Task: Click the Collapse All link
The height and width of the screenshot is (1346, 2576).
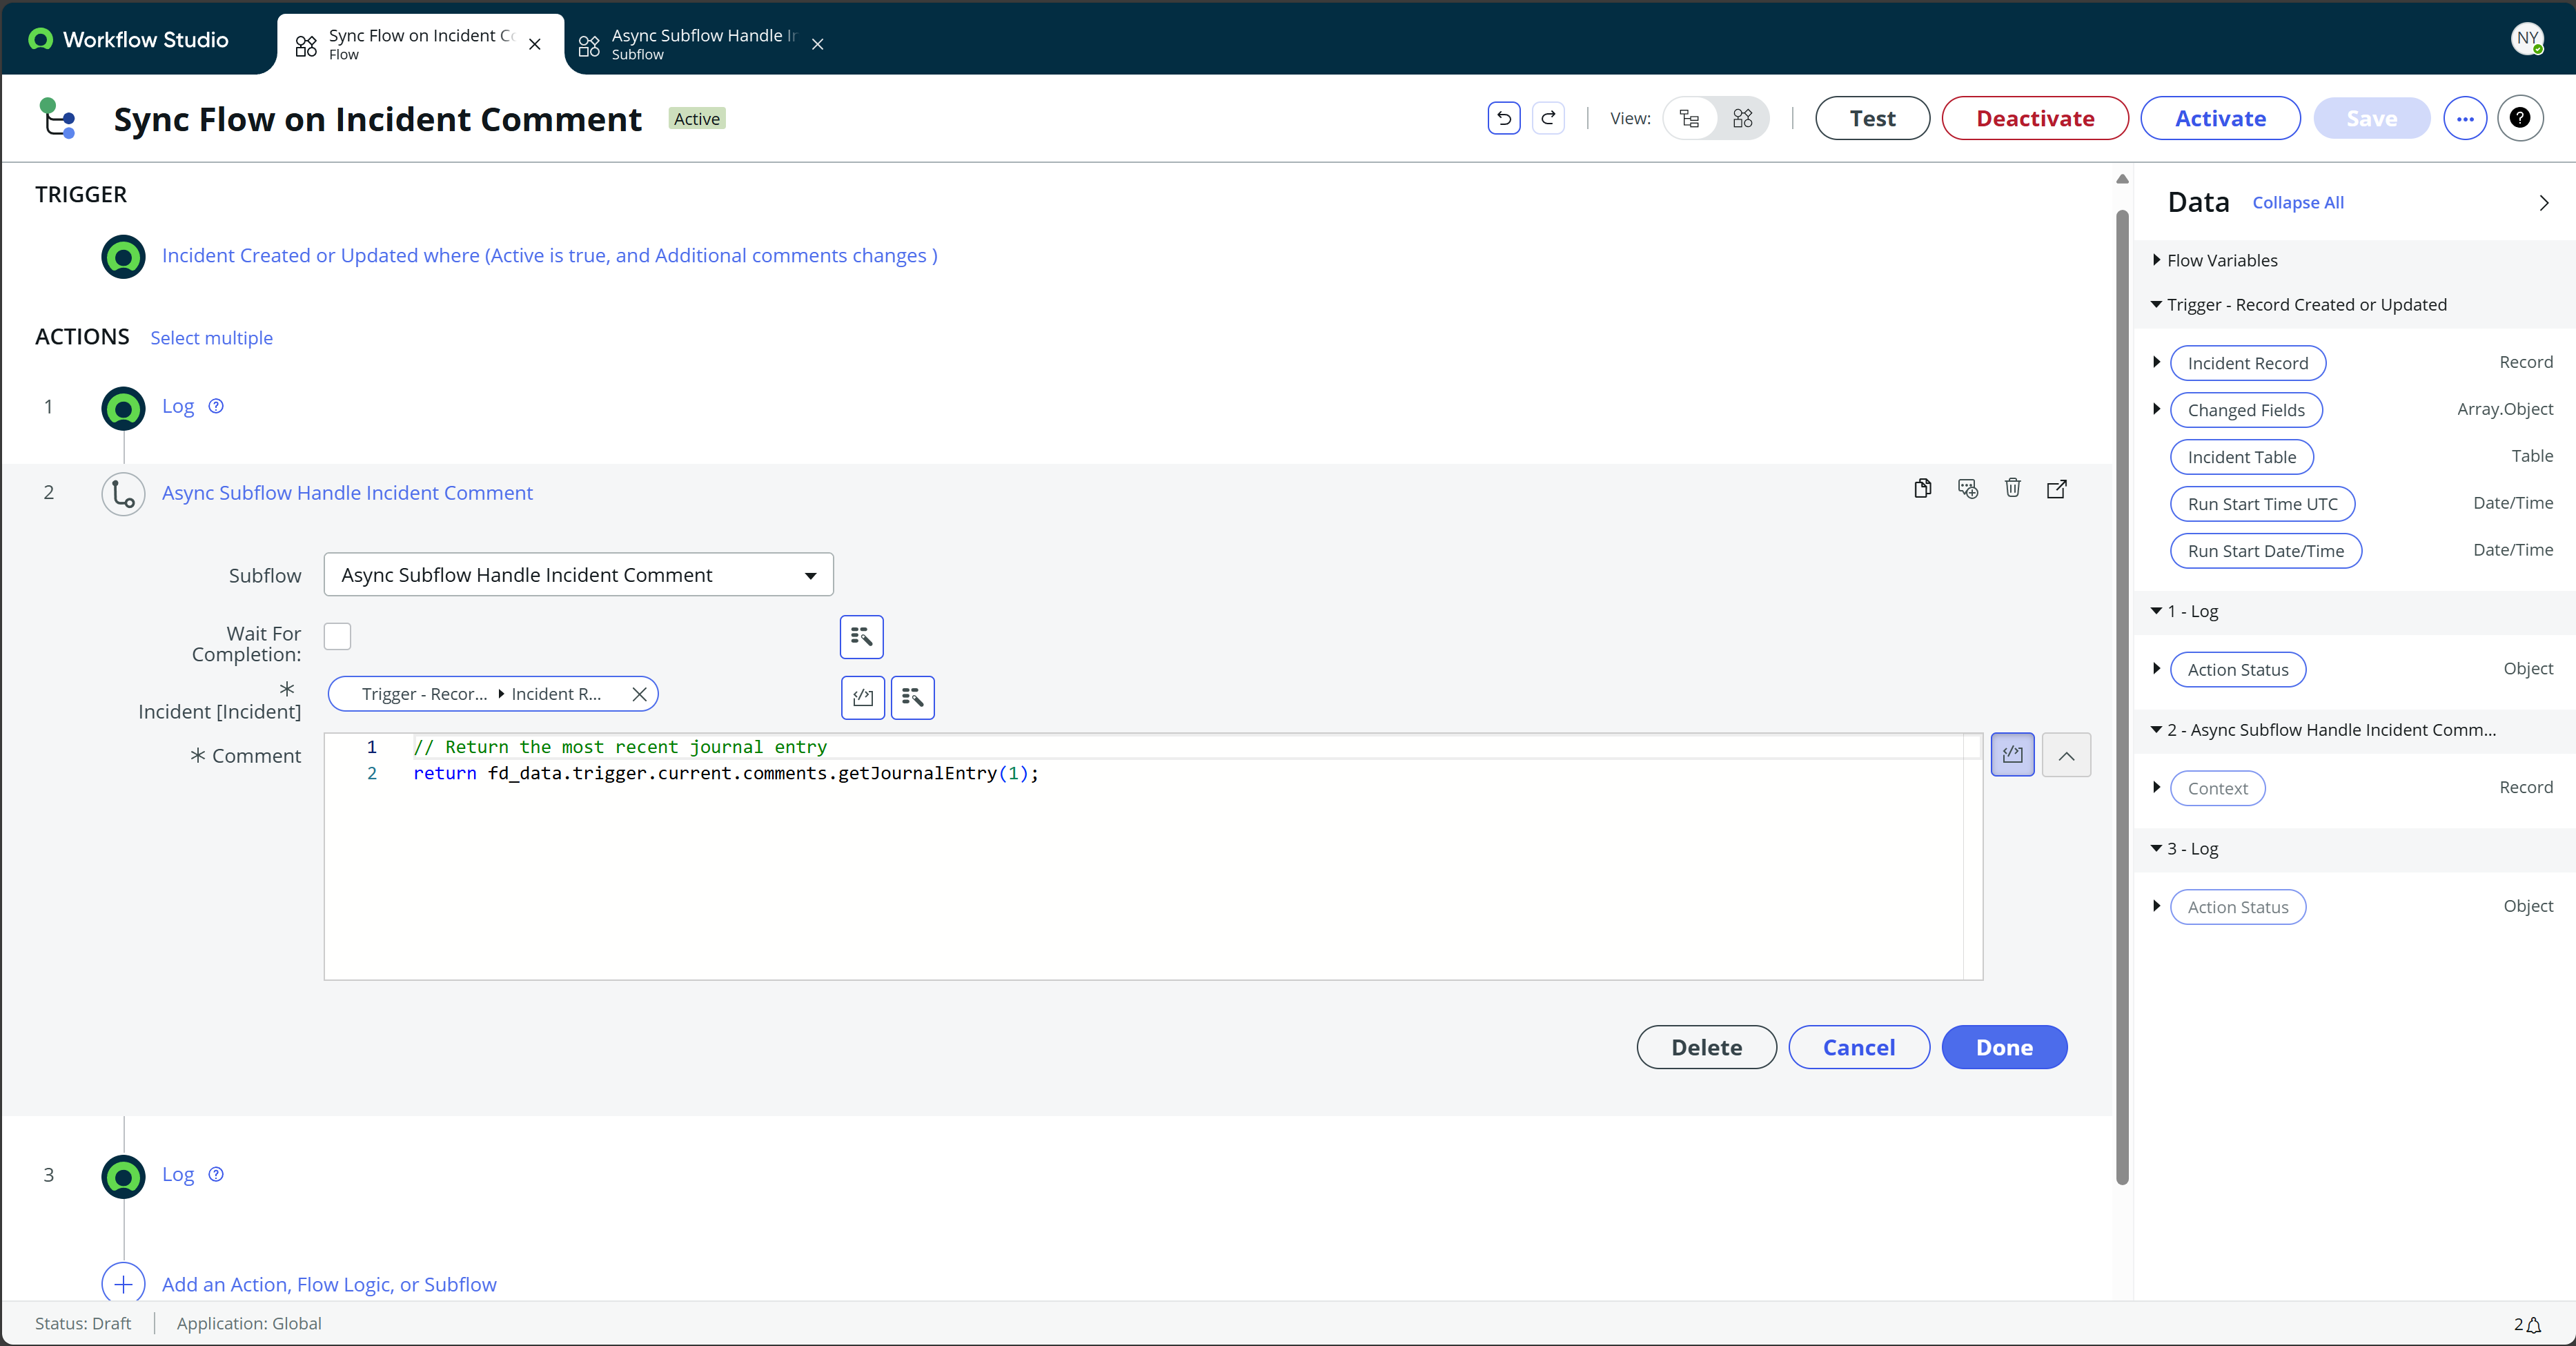Action: click(x=2297, y=203)
